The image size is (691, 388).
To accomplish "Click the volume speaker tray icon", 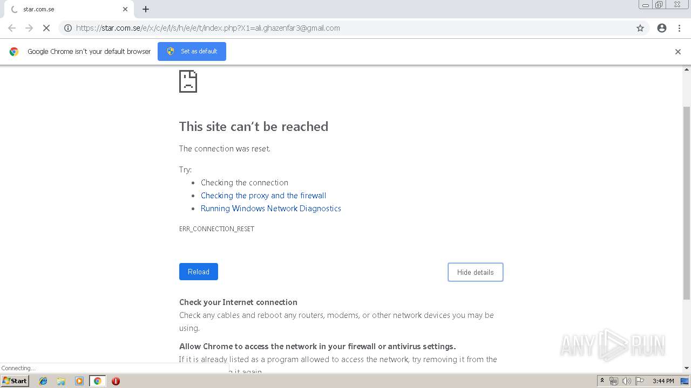I will pyautogui.click(x=627, y=381).
